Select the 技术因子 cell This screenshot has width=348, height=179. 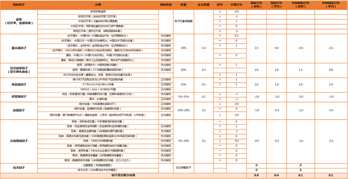[19, 168]
